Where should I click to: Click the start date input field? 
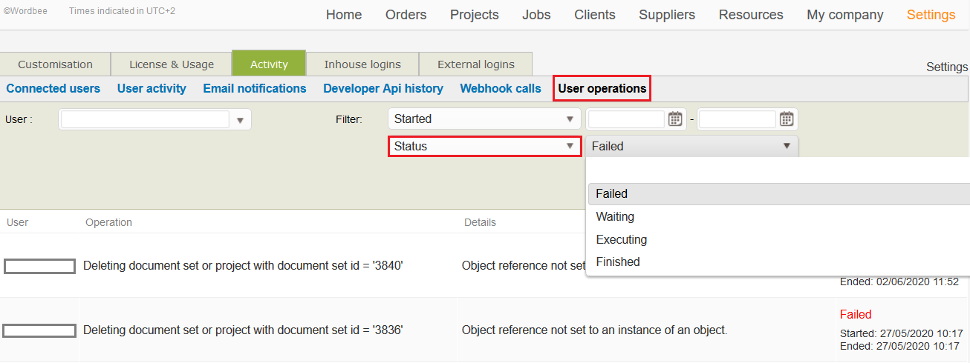pyautogui.click(x=625, y=119)
